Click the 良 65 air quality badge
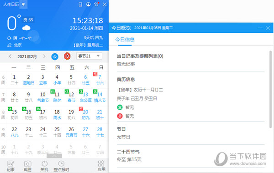This screenshot has height=173, width=274. pos(28,20)
